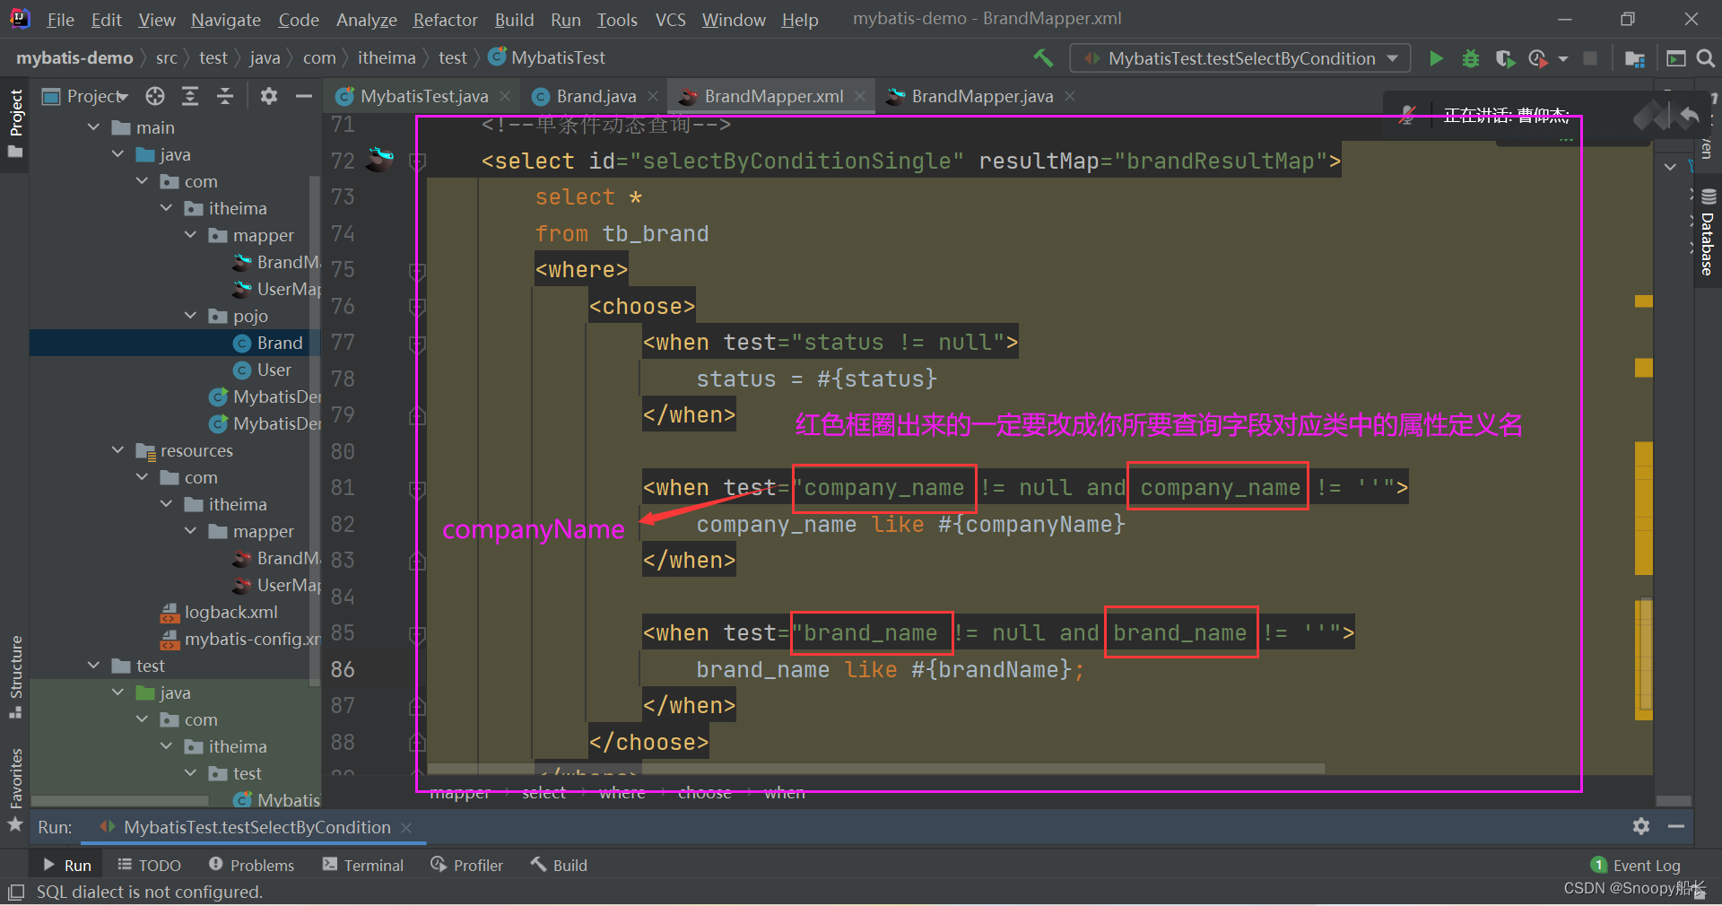The width and height of the screenshot is (1722, 906).
Task: Run MybatisTest with the green play icon
Action: point(1436,58)
